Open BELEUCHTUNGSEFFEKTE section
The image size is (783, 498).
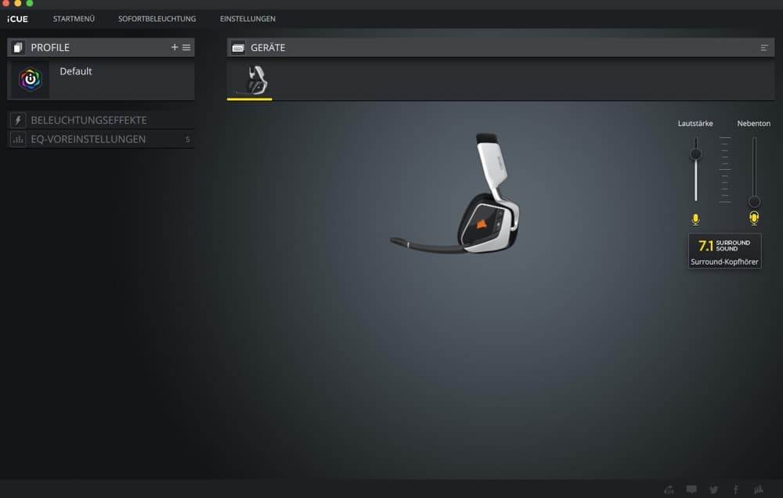pos(101,120)
